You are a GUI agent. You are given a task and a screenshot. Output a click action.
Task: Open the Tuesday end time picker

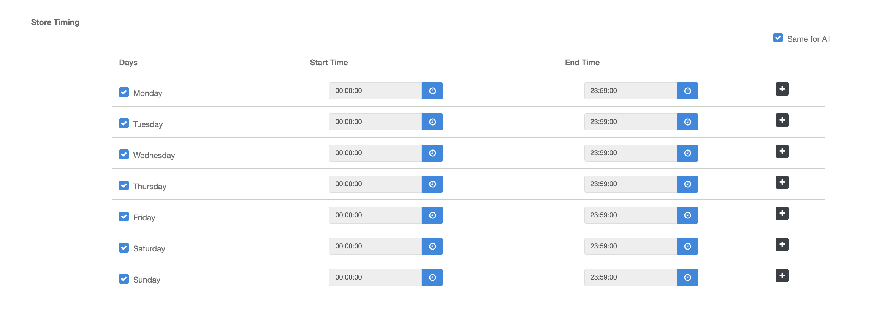point(688,122)
